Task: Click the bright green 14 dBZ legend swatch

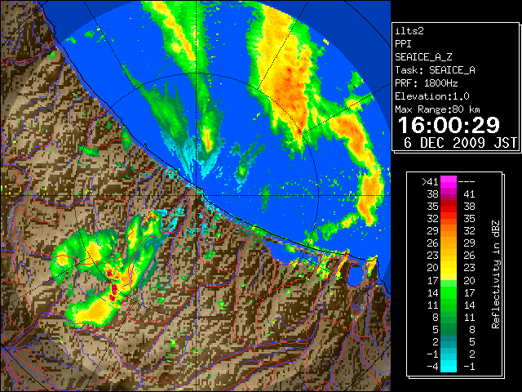Action: (449, 292)
